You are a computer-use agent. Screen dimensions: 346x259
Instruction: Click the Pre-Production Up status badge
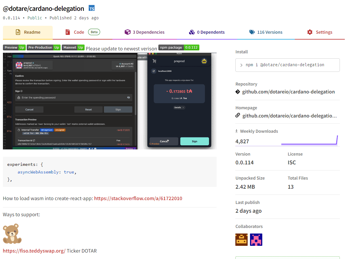[44, 47]
